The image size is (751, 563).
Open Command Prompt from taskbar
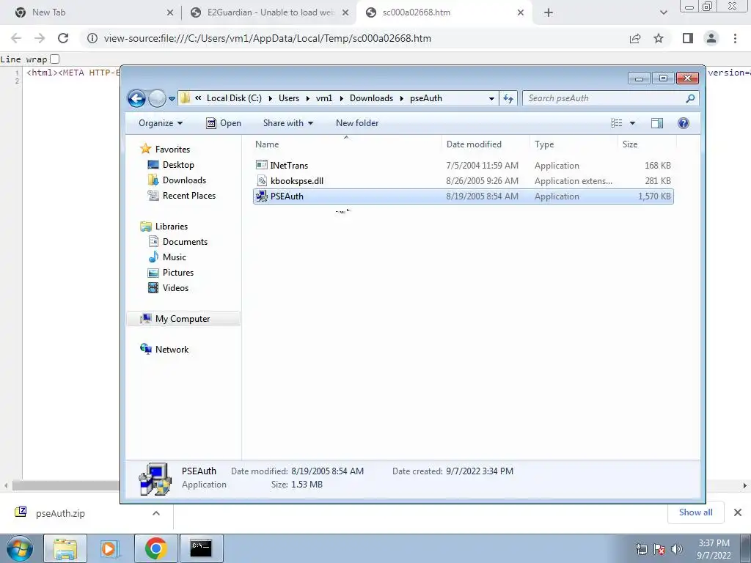point(201,548)
